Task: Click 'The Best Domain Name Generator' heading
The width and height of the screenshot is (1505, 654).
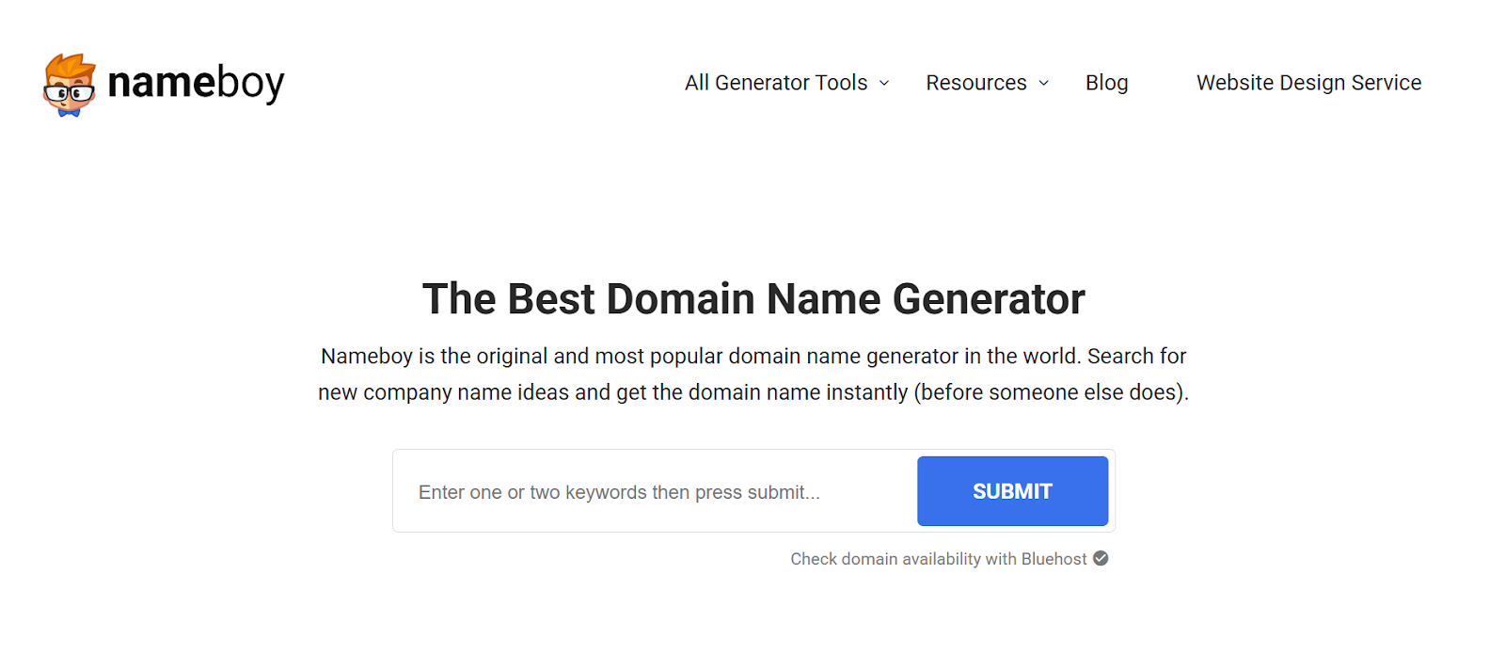Action: [x=753, y=299]
